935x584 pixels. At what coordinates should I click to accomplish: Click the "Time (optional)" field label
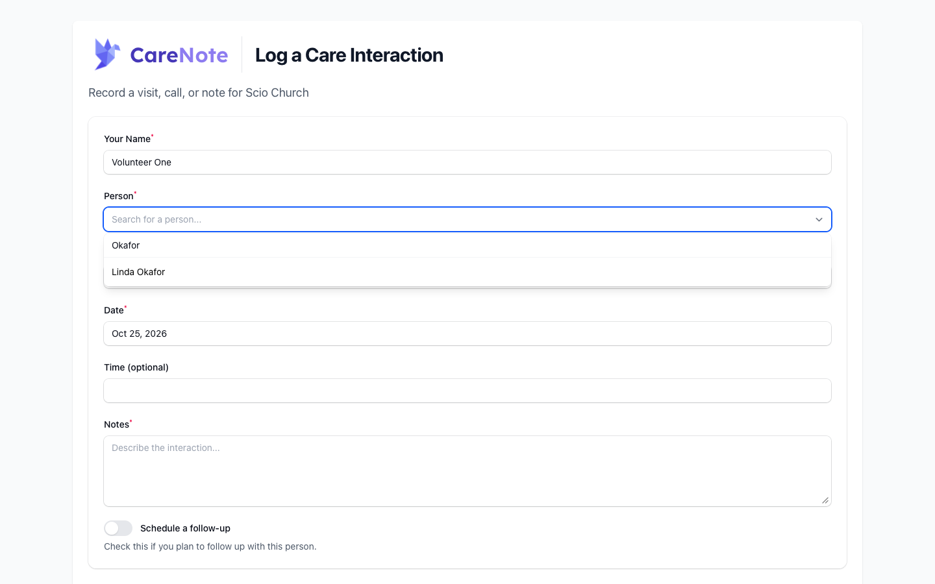pyautogui.click(x=136, y=367)
